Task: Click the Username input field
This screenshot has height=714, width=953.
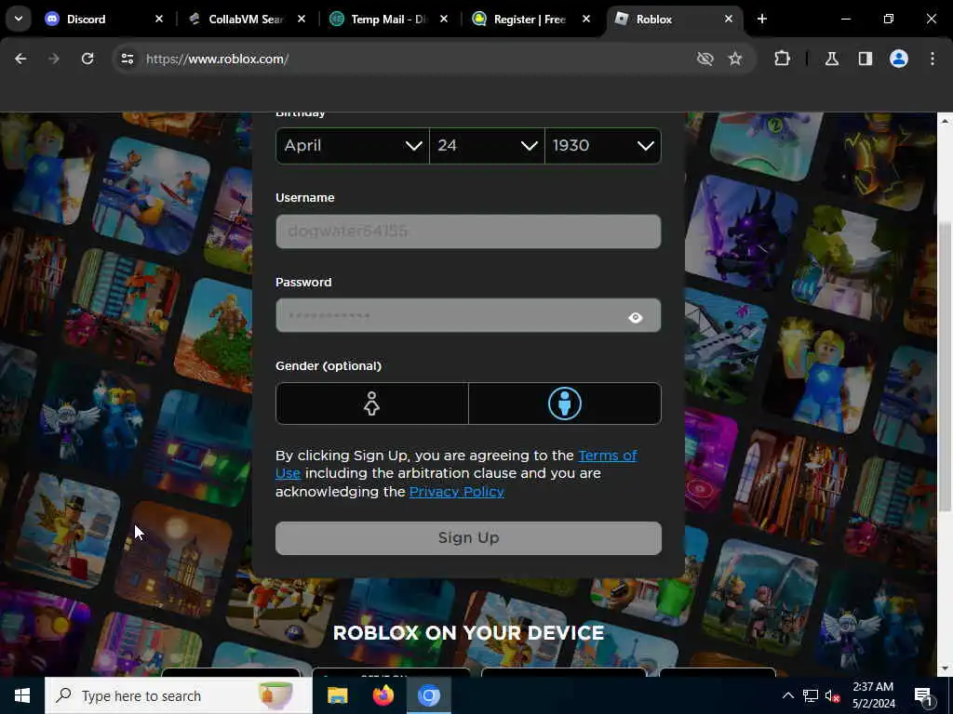Action: point(468,231)
